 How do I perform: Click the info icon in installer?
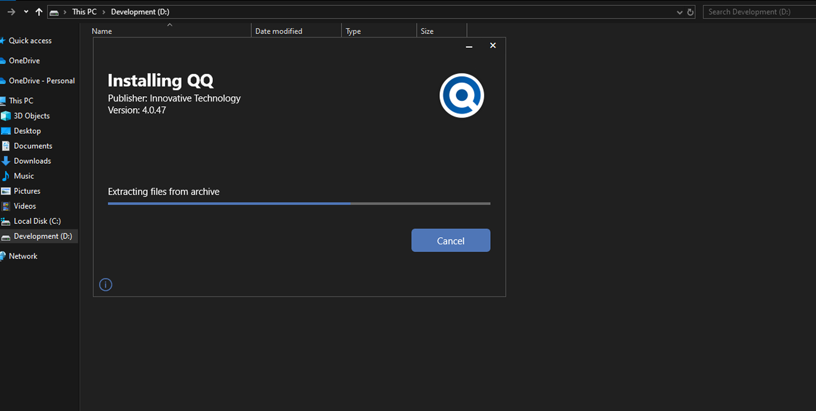106,284
